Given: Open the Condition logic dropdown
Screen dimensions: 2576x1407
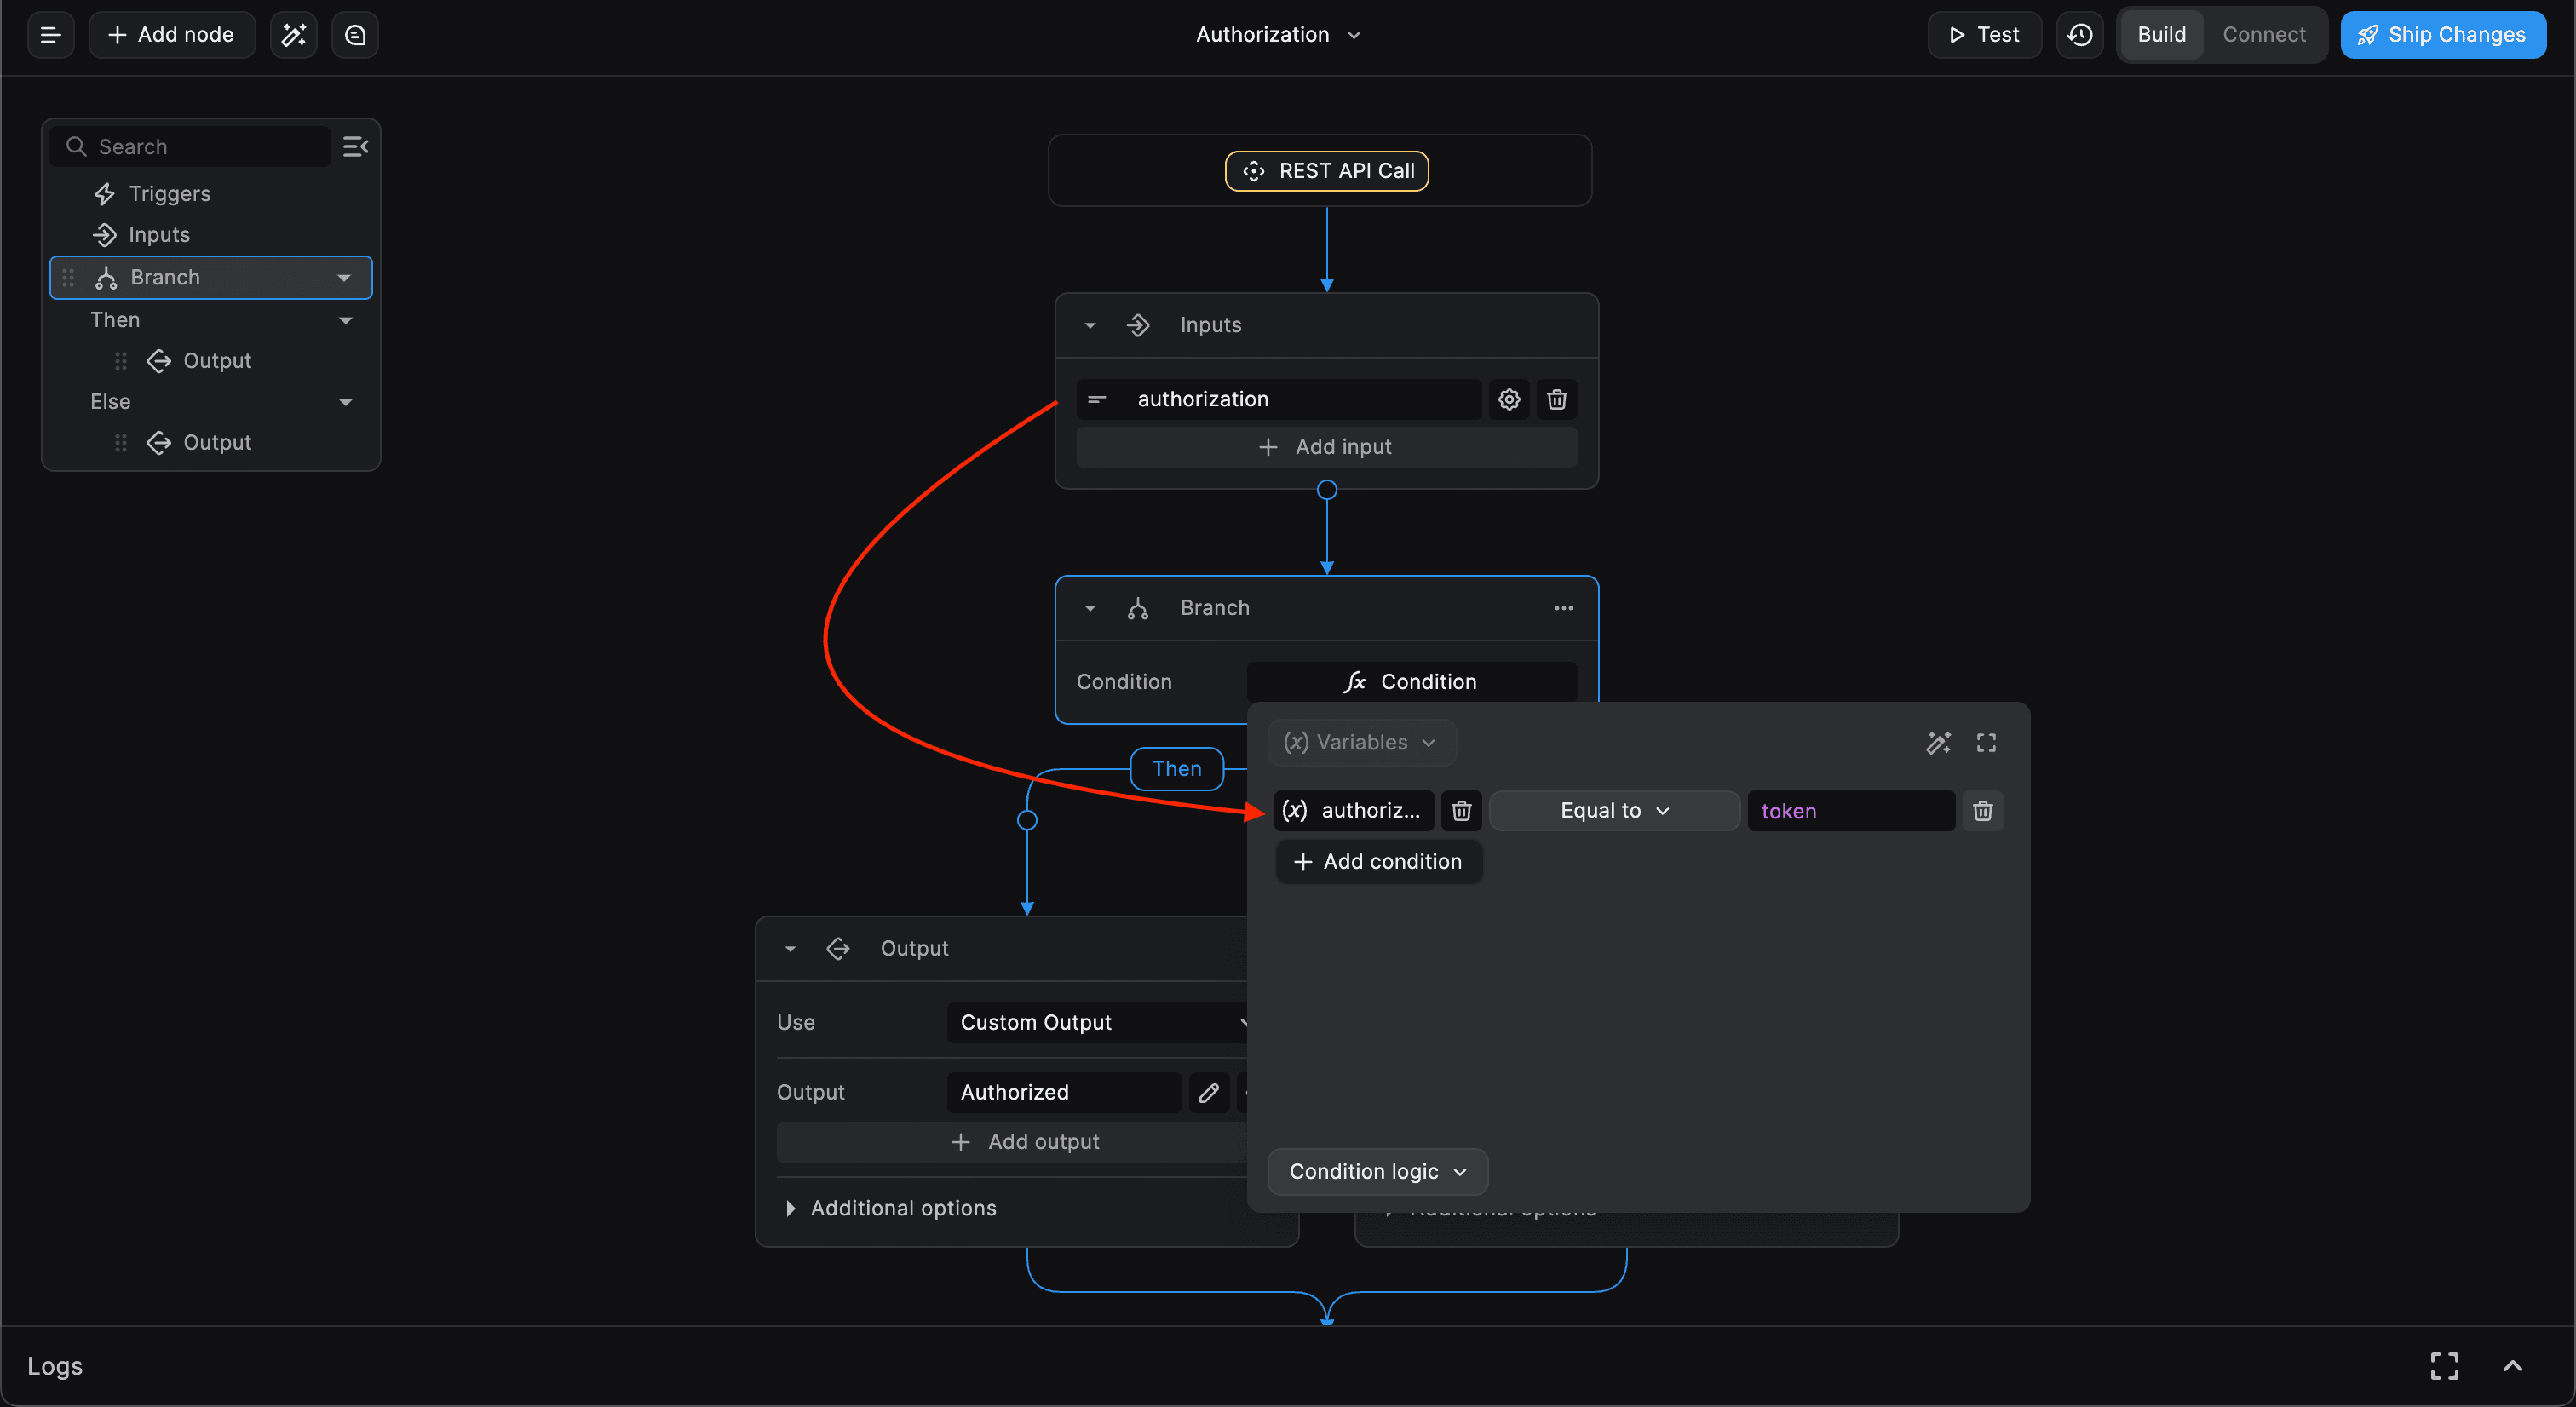Looking at the screenshot, I should pos(1376,1171).
